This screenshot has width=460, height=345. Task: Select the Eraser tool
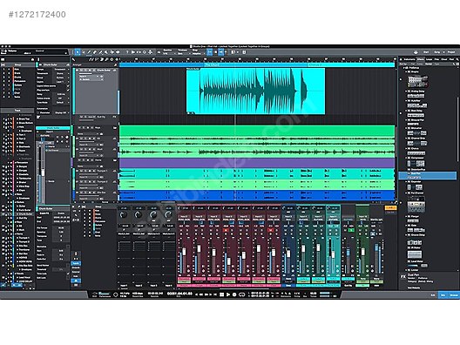pos(95,52)
